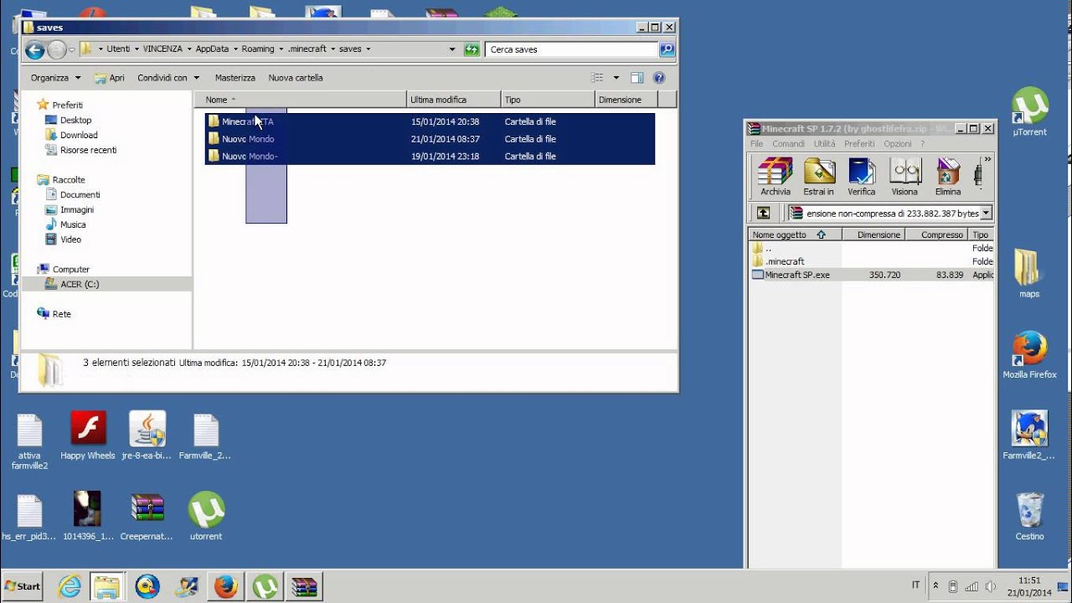1072x603 pixels.
Task: Select Mozilla Firefox desktop shortcut
Action: (x=1029, y=354)
